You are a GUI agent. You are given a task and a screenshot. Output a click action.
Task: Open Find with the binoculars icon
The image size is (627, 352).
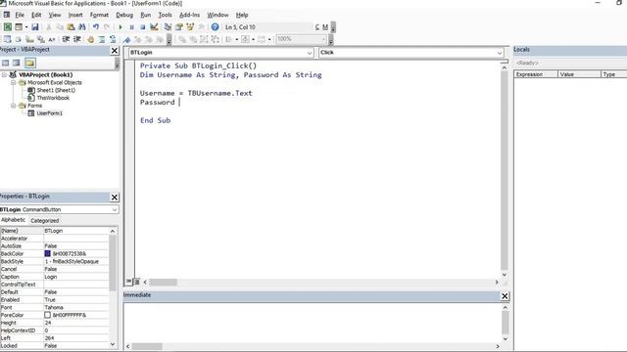[x=82, y=27]
